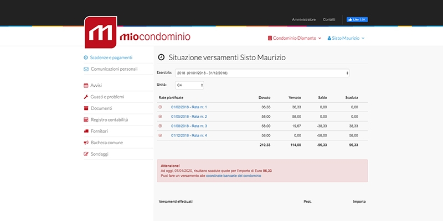443x221 pixels.
Task: Expand Rata nr. 3 row details
Action: coord(160,126)
